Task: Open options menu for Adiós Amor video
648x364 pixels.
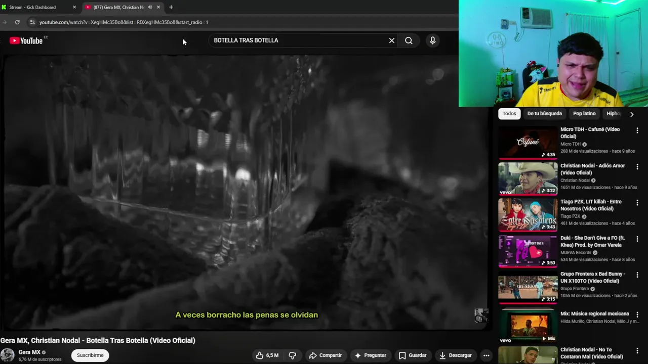Action: coord(637,166)
